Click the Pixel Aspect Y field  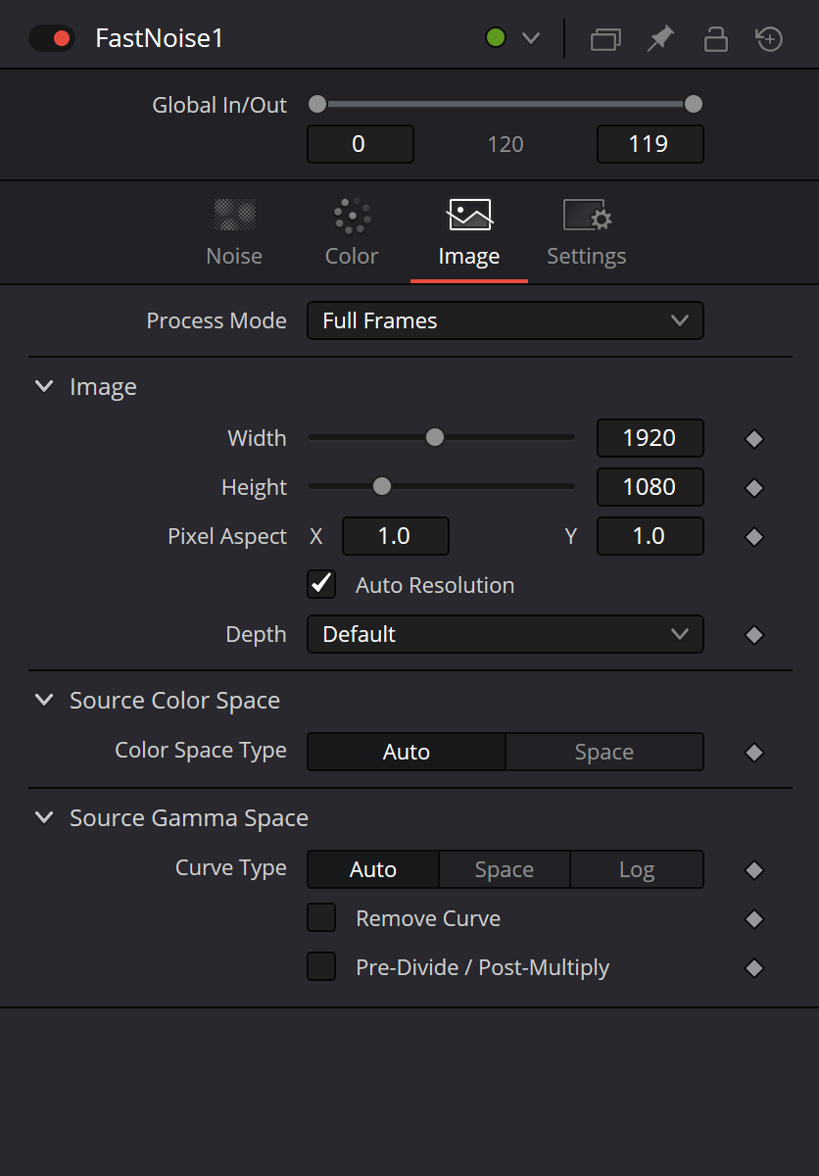[x=650, y=536]
